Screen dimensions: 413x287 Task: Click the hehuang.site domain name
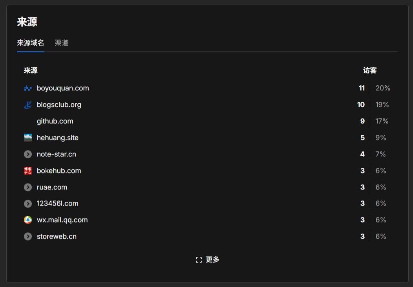click(x=58, y=138)
